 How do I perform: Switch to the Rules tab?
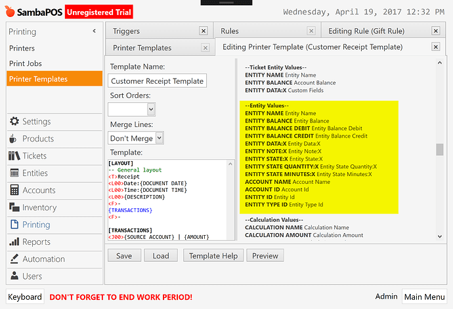point(230,31)
